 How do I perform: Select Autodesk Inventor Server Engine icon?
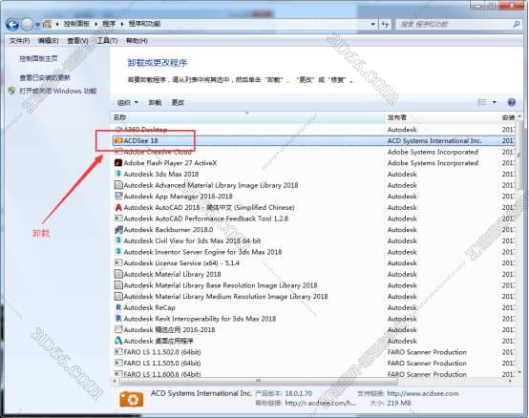pyautogui.click(x=118, y=252)
